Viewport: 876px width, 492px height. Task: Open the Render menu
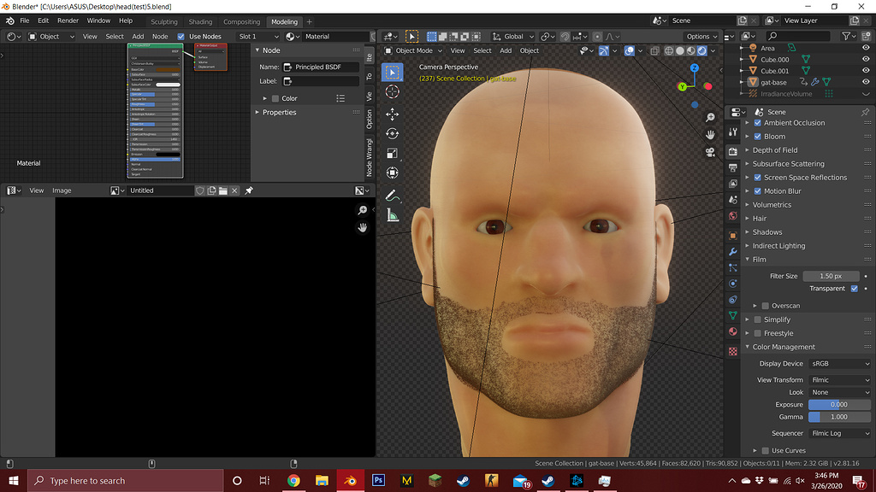(68, 20)
